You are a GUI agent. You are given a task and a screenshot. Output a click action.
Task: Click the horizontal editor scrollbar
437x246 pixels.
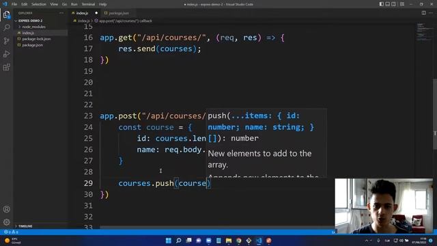217,228
